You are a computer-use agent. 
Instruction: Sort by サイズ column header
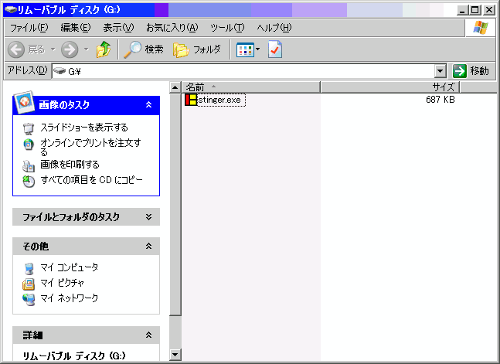[390, 87]
